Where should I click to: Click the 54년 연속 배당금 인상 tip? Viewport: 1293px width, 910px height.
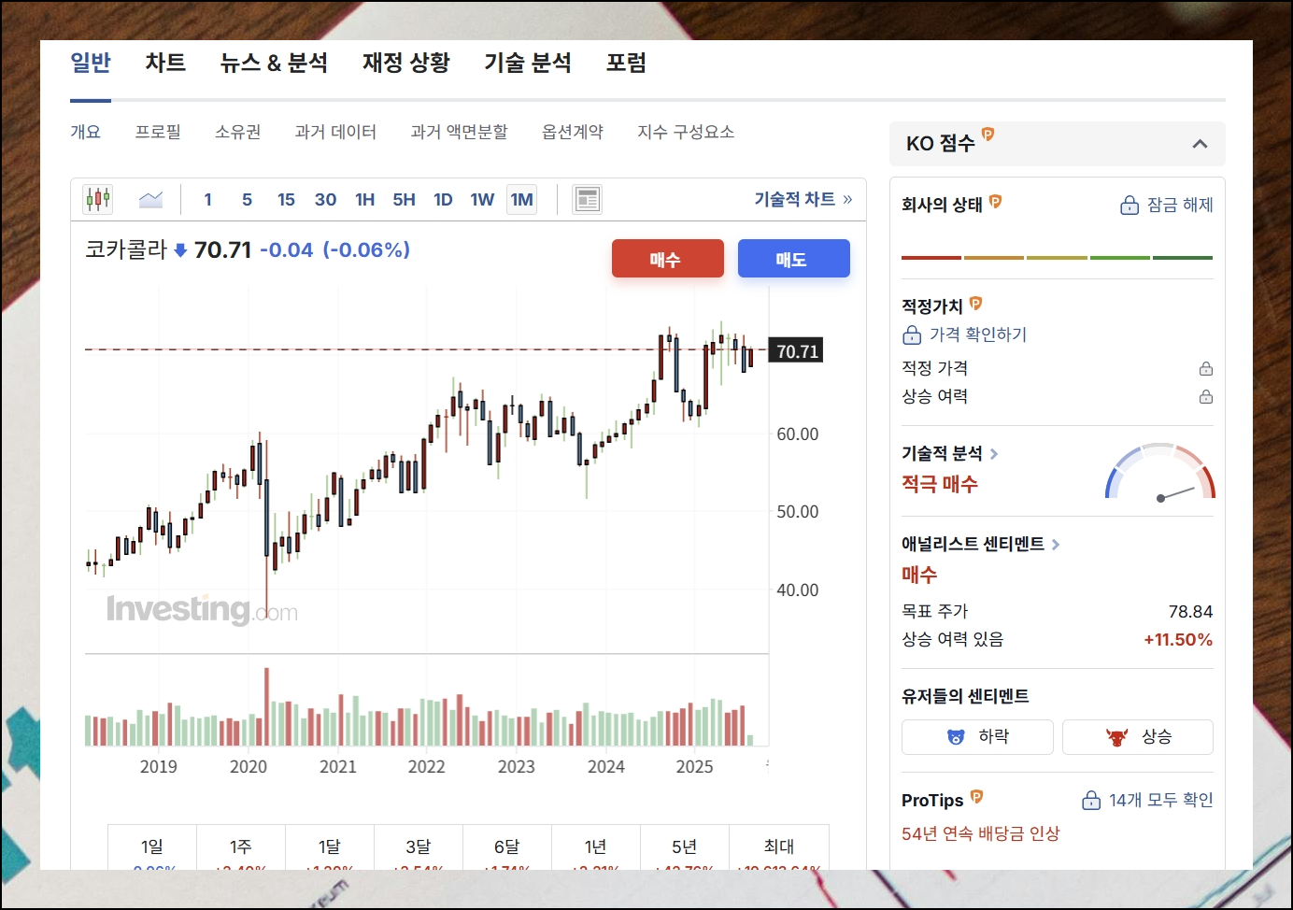(x=981, y=833)
